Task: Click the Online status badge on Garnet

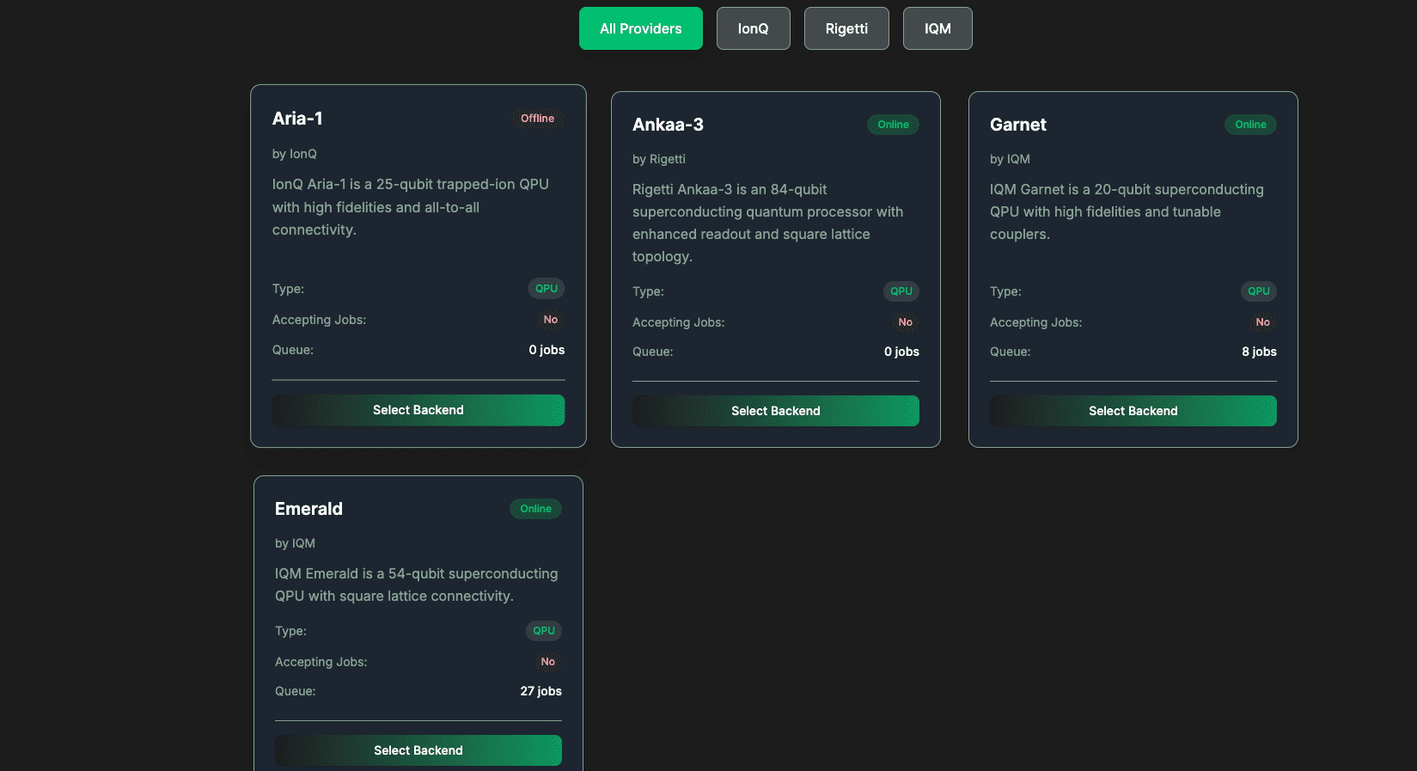Action: point(1250,125)
